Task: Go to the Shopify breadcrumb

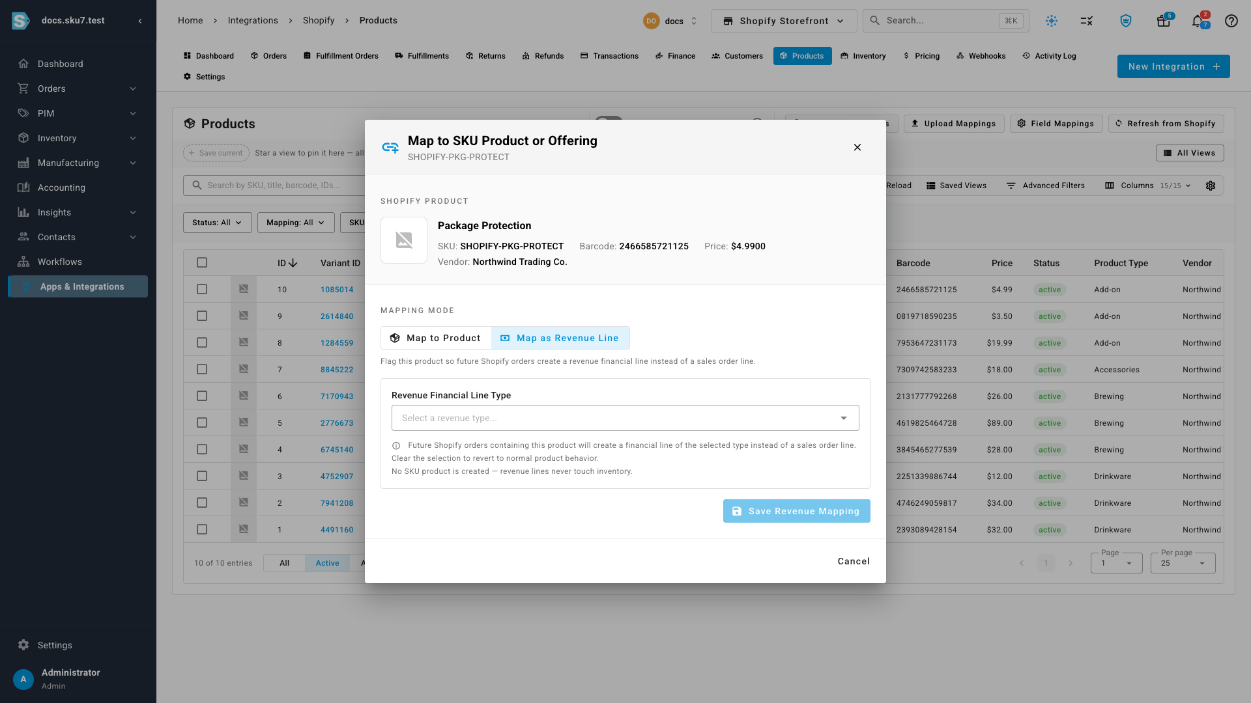Action: tap(319, 20)
